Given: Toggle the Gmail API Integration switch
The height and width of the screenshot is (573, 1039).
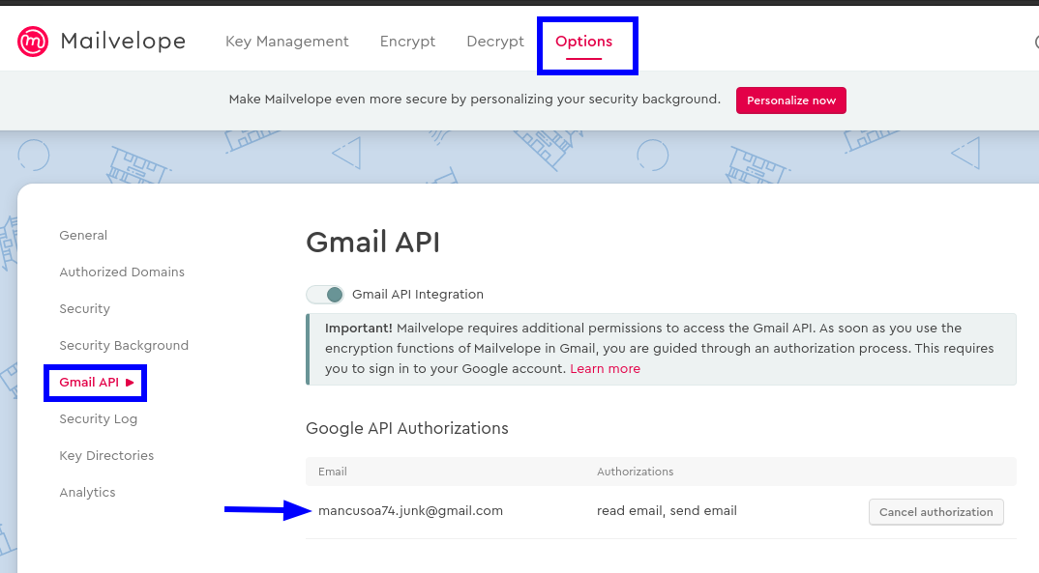Looking at the screenshot, I should (x=325, y=295).
